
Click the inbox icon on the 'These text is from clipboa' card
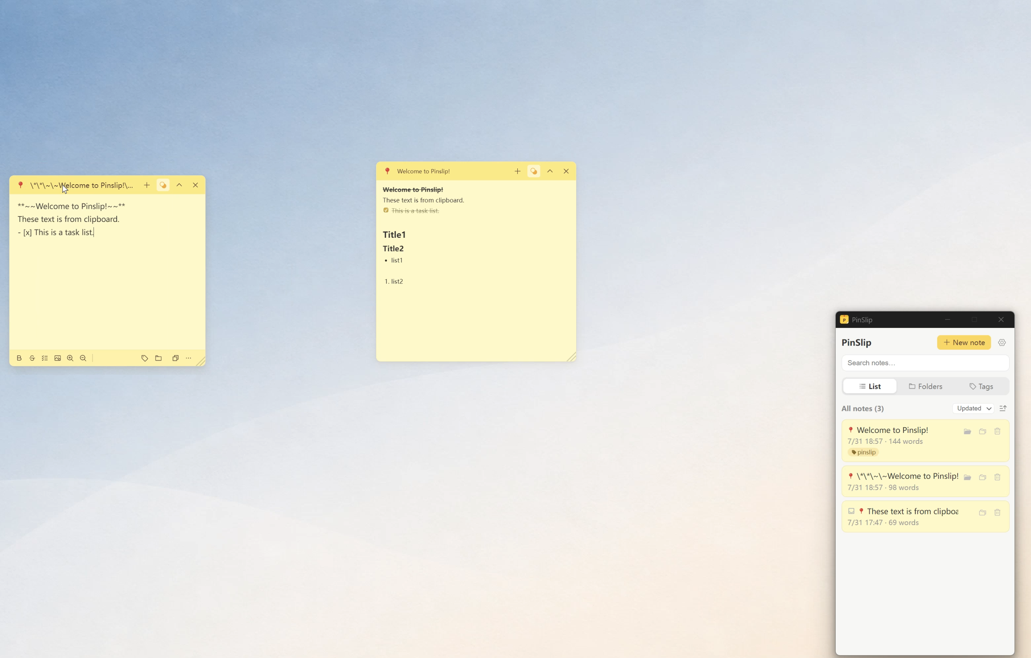[x=851, y=511]
